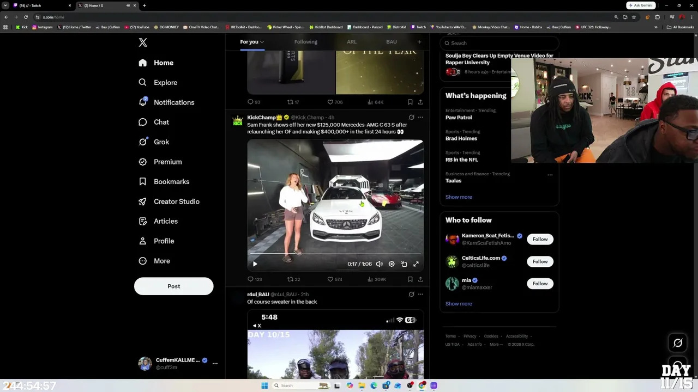
Task: Open more options for the Taalas trend
Action: 550,175
